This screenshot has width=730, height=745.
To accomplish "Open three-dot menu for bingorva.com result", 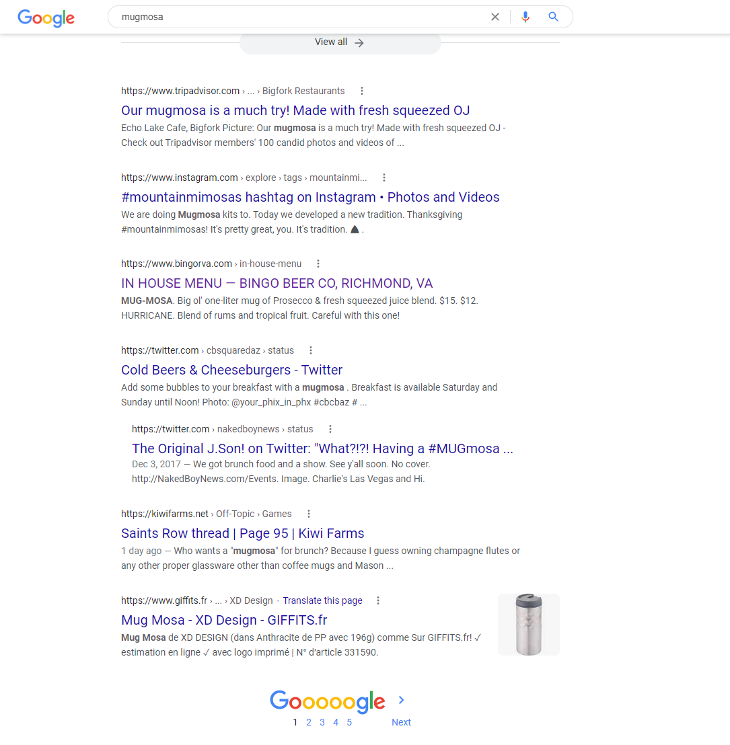I will pos(318,264).
